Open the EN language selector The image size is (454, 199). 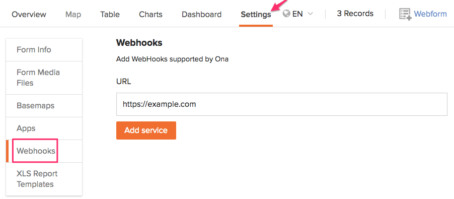[x=297, y=14]
